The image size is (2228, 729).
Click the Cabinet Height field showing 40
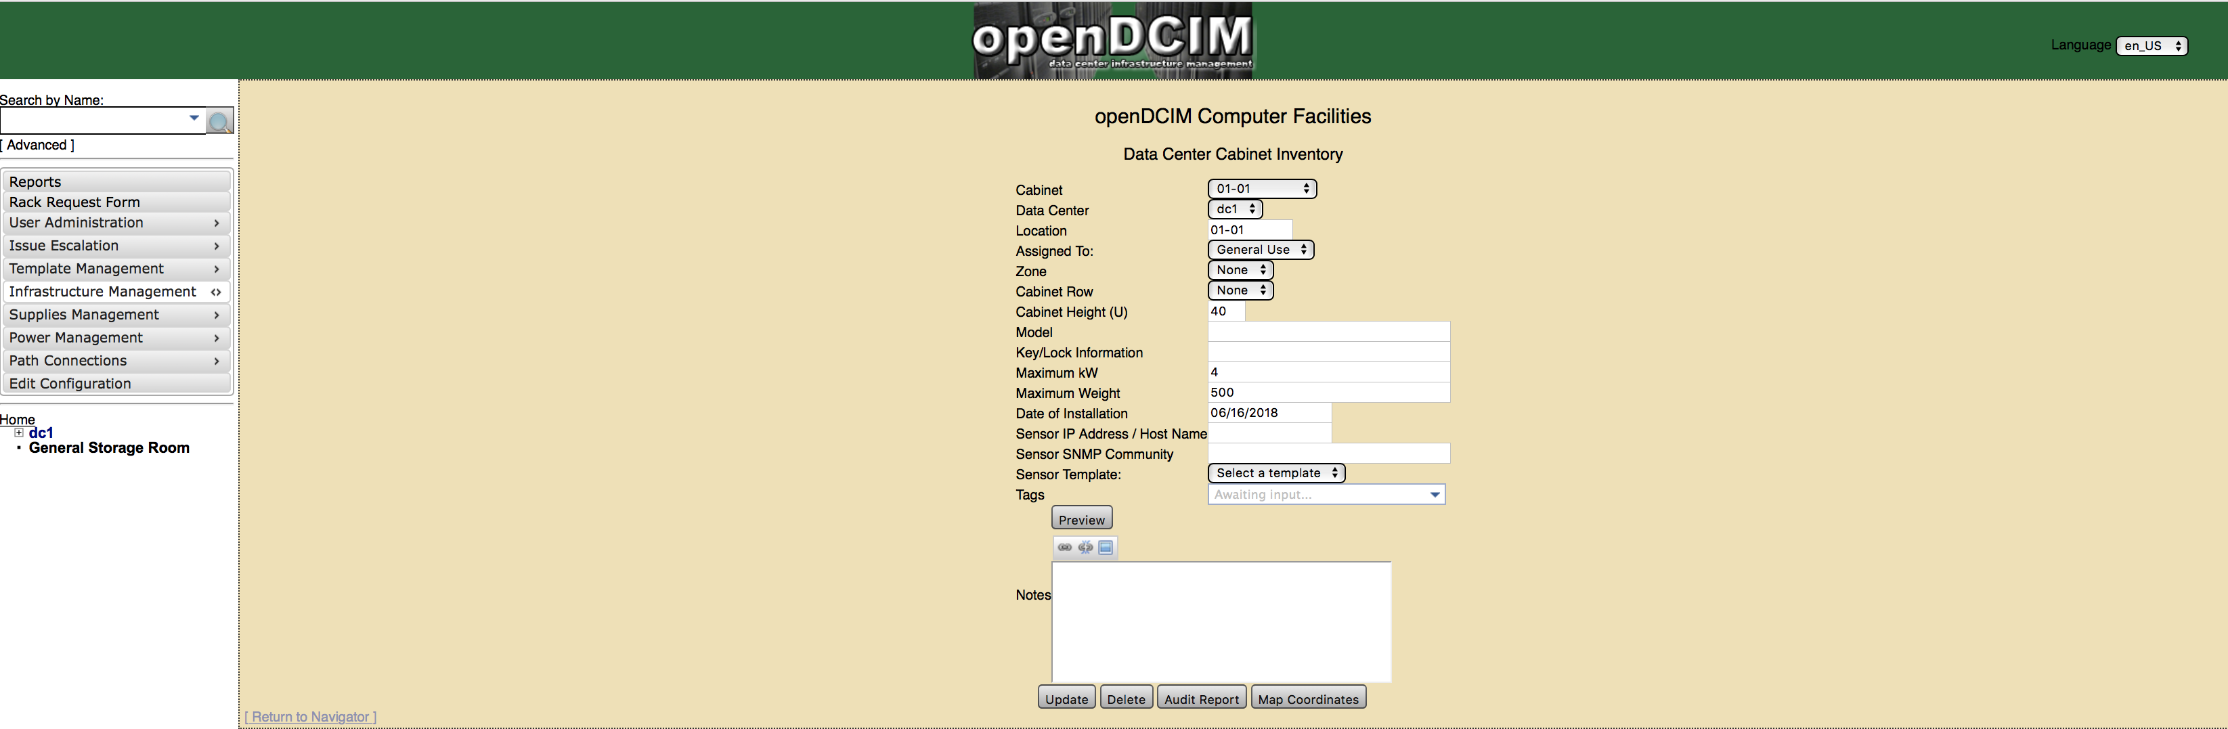click(1227, 311)
